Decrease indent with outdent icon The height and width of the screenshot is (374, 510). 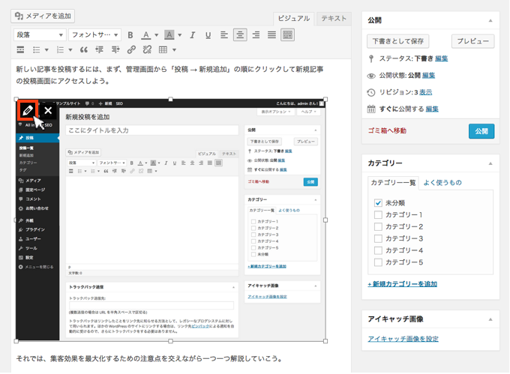point(99,49)
